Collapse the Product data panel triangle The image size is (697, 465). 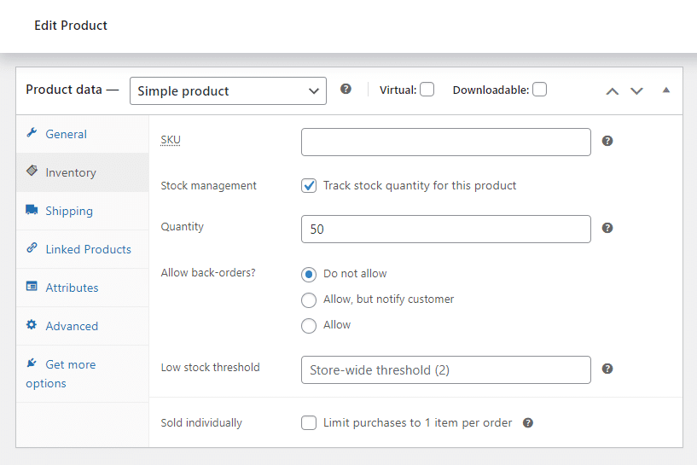(666, 90)
